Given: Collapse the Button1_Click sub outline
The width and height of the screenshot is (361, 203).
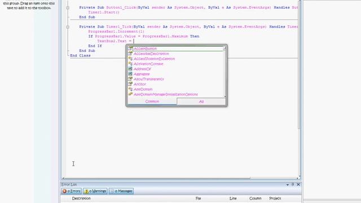Looking at the screenshot, I should (x=68, y=7).
